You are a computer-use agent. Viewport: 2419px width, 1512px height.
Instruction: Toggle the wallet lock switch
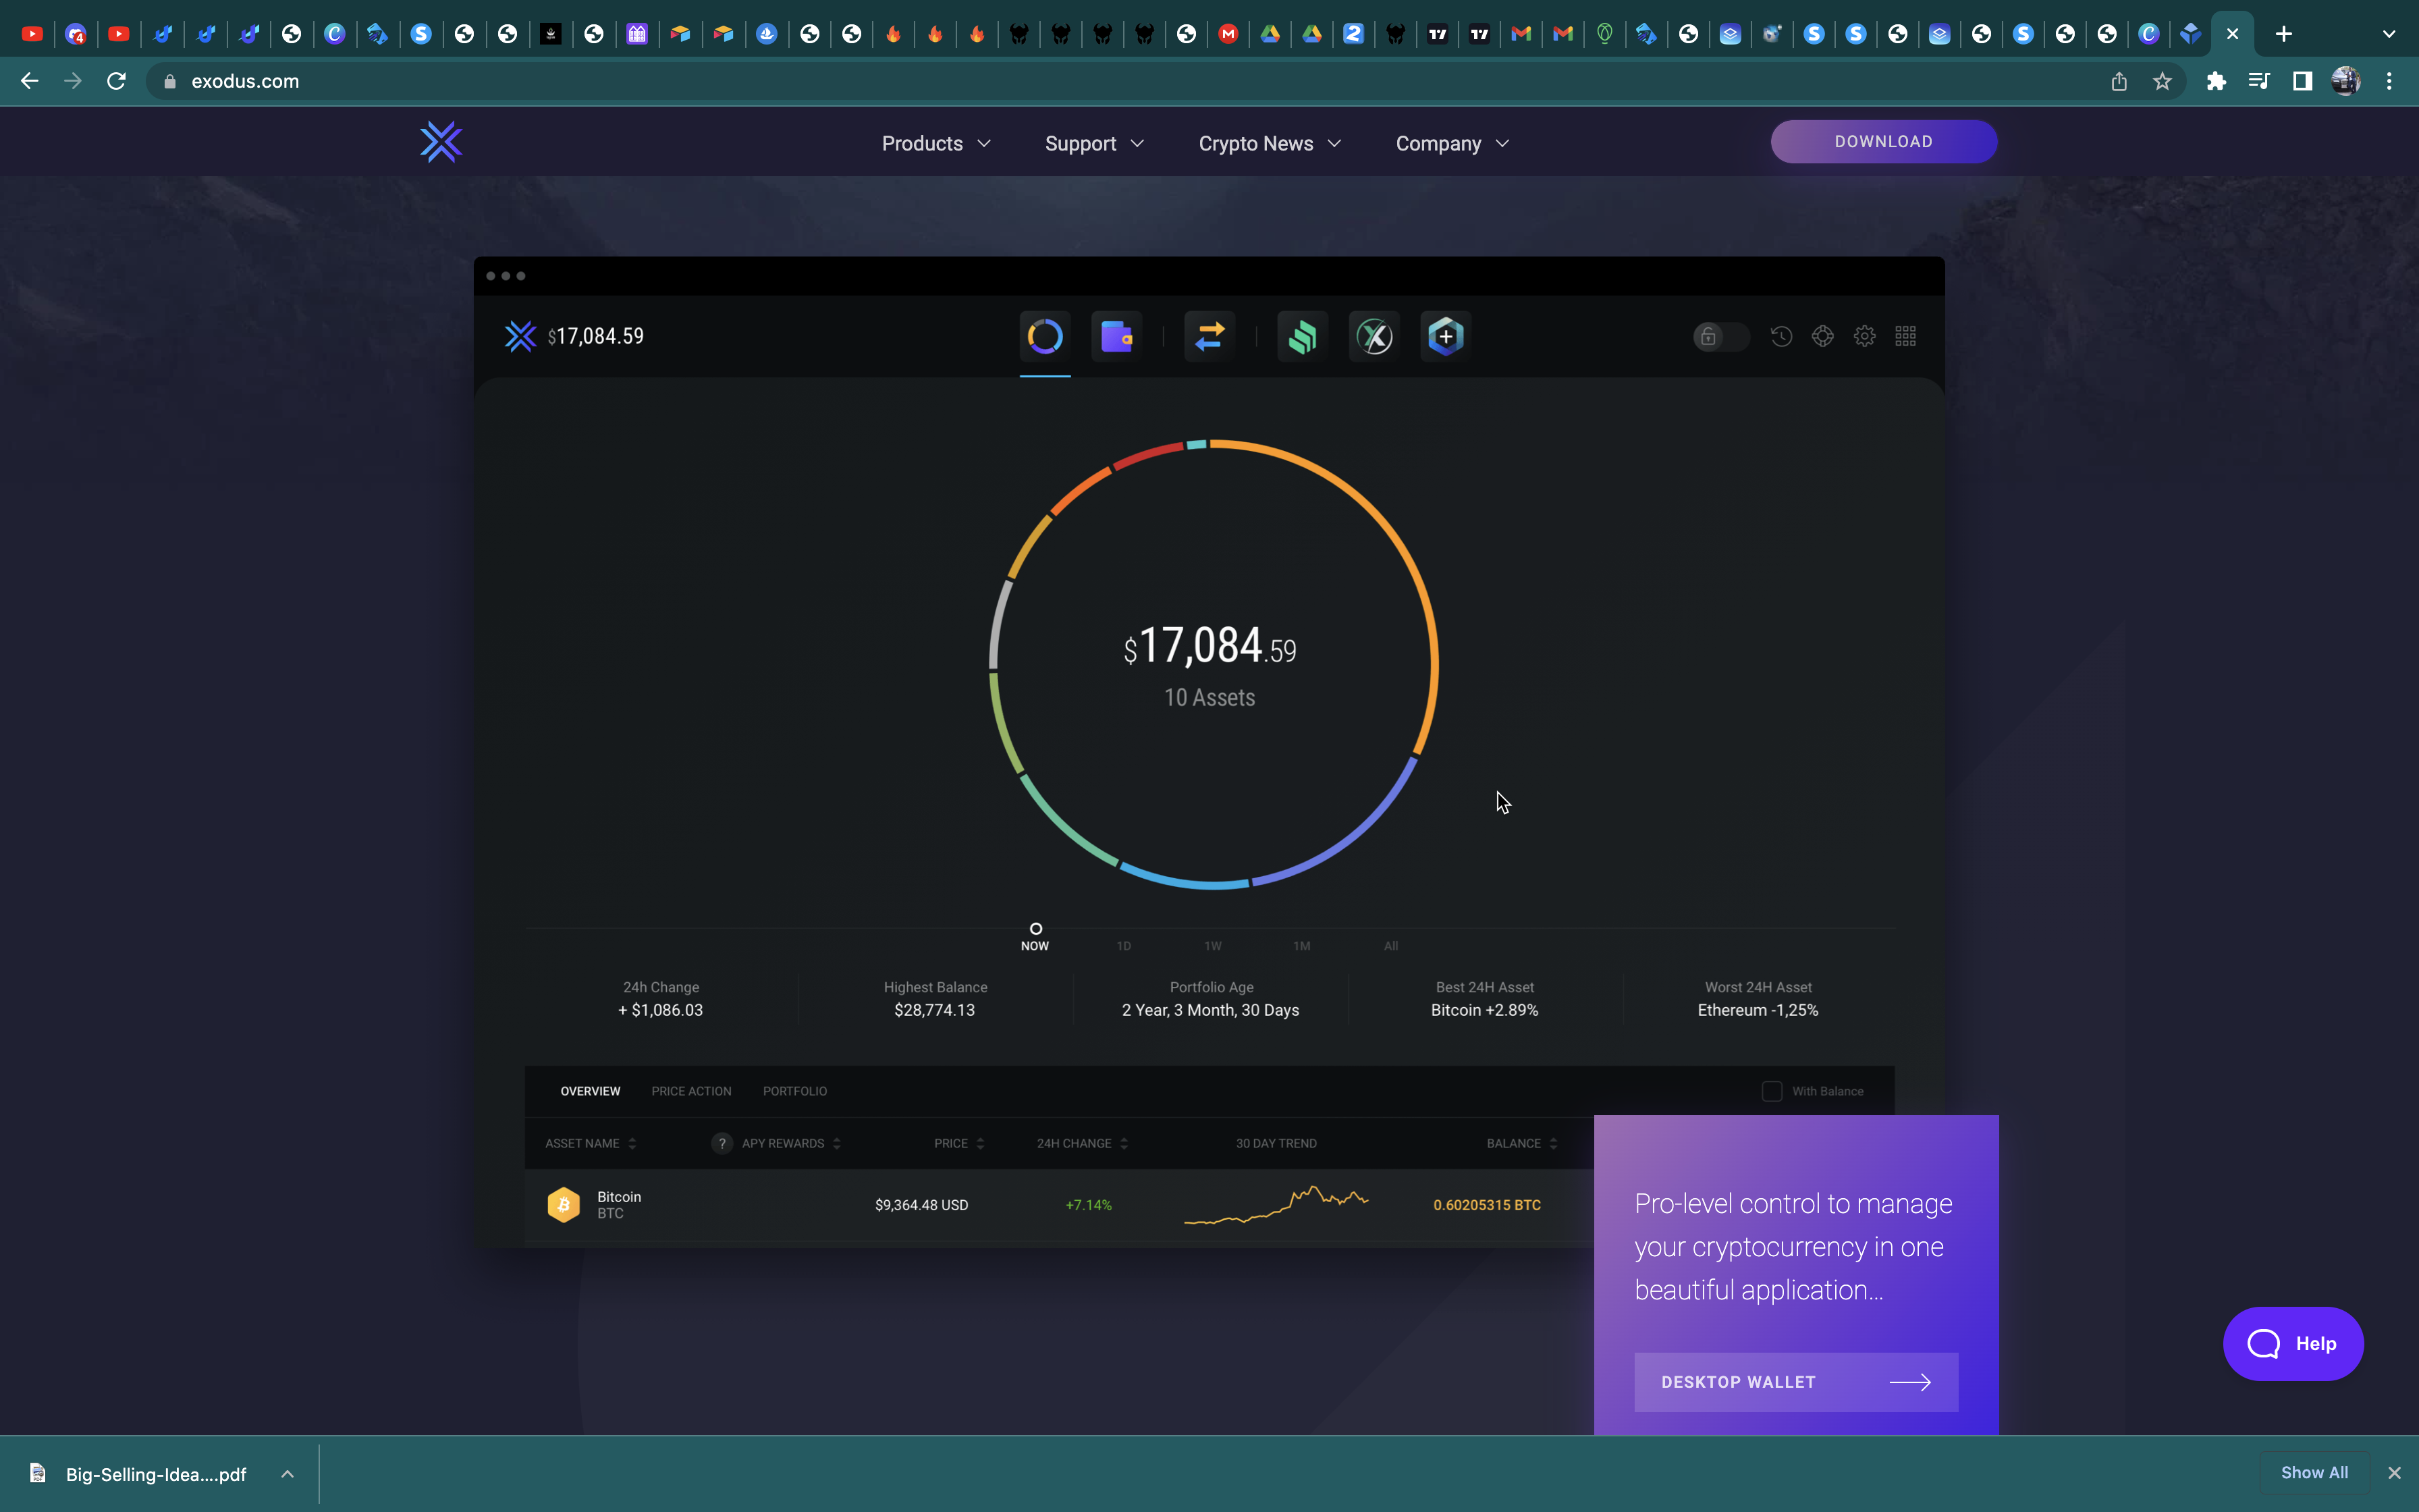(1720, 337)
